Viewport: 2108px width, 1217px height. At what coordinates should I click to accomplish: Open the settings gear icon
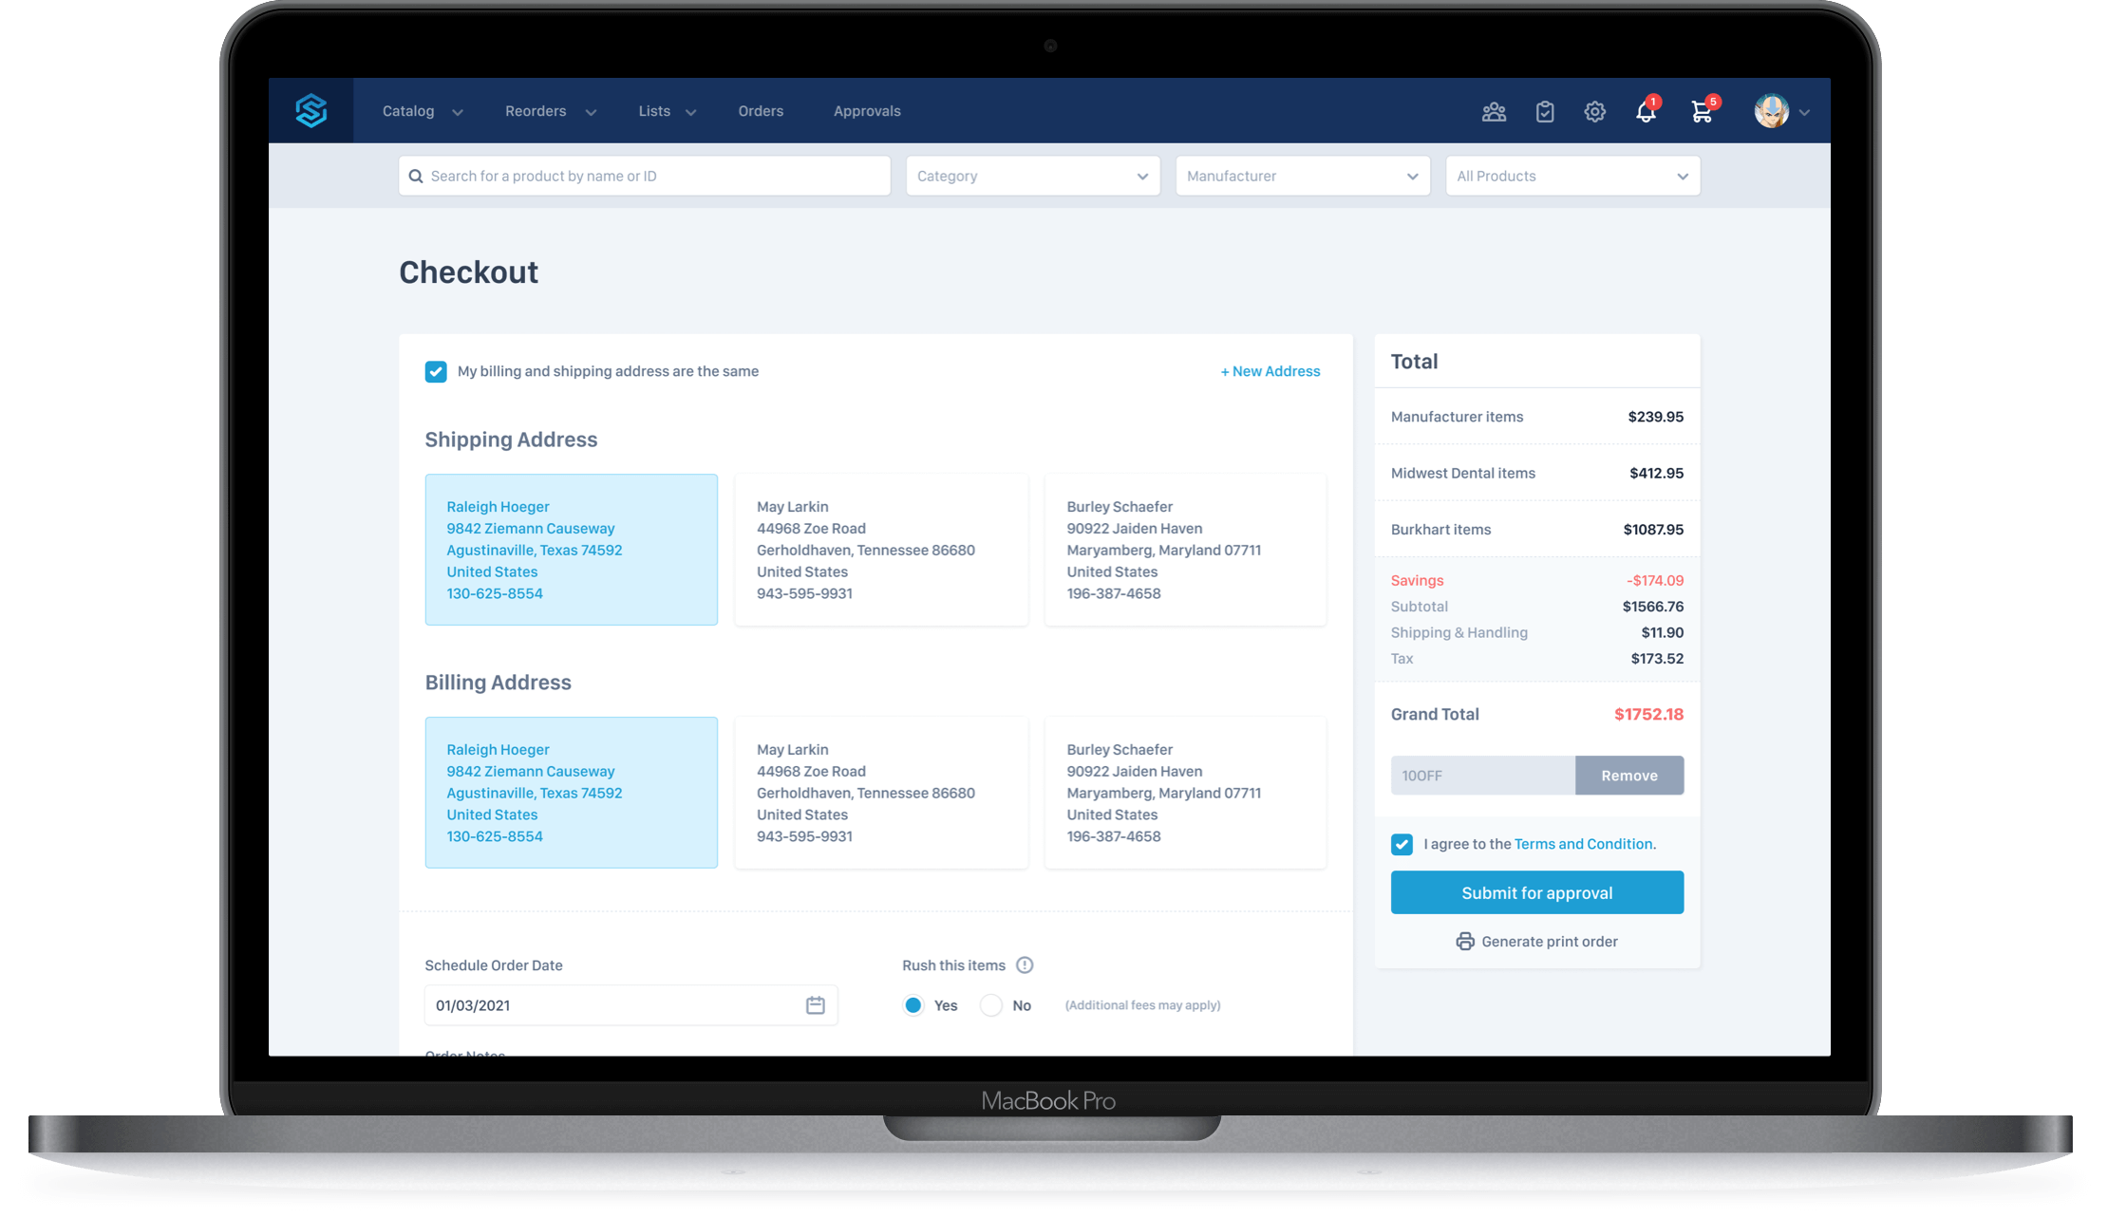click(1595, 112)
